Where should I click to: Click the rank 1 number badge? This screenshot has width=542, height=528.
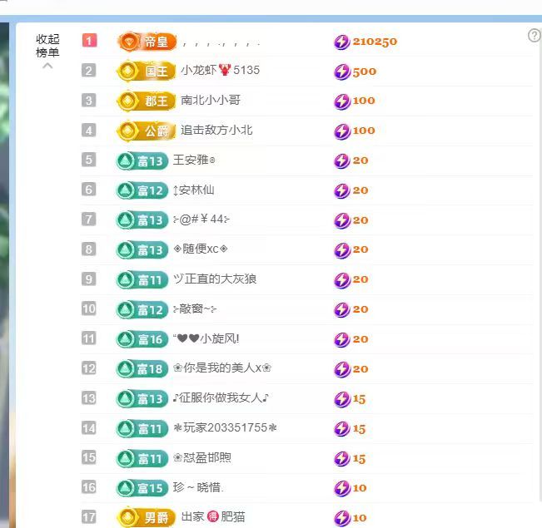[x=89, y=40]
